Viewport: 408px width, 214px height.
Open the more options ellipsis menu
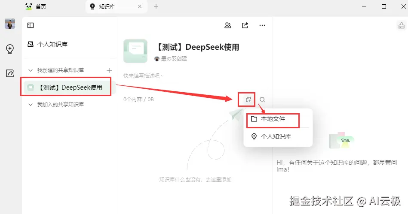(262, 25)
